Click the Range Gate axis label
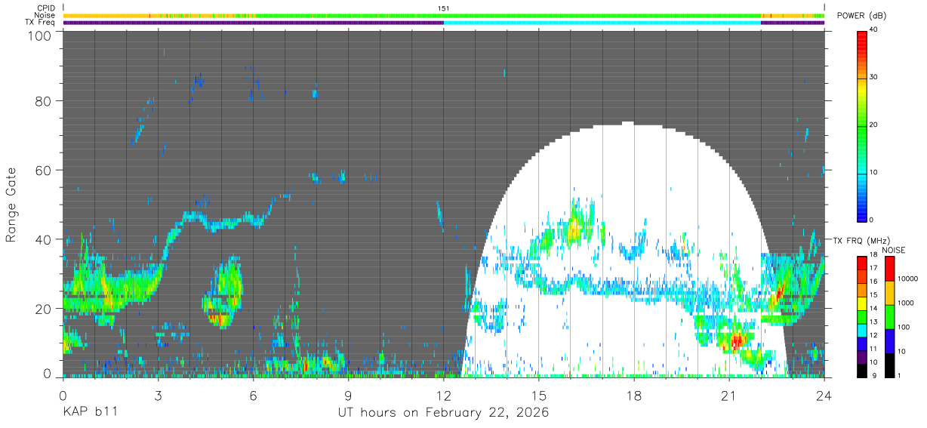 tap(11, 205)
